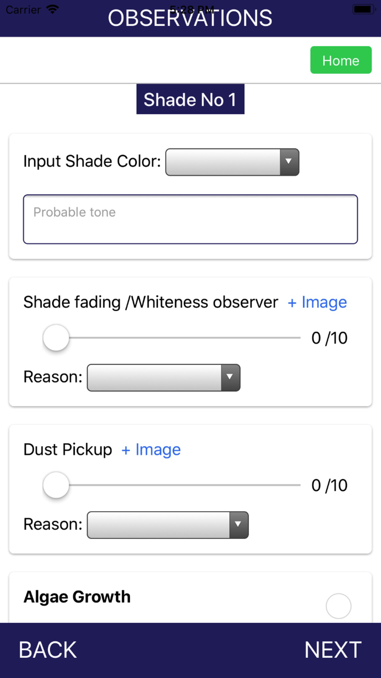Add image for Dust Pickup
The height and width of the screenshot is (678, 381).
[x=151, y=450]
